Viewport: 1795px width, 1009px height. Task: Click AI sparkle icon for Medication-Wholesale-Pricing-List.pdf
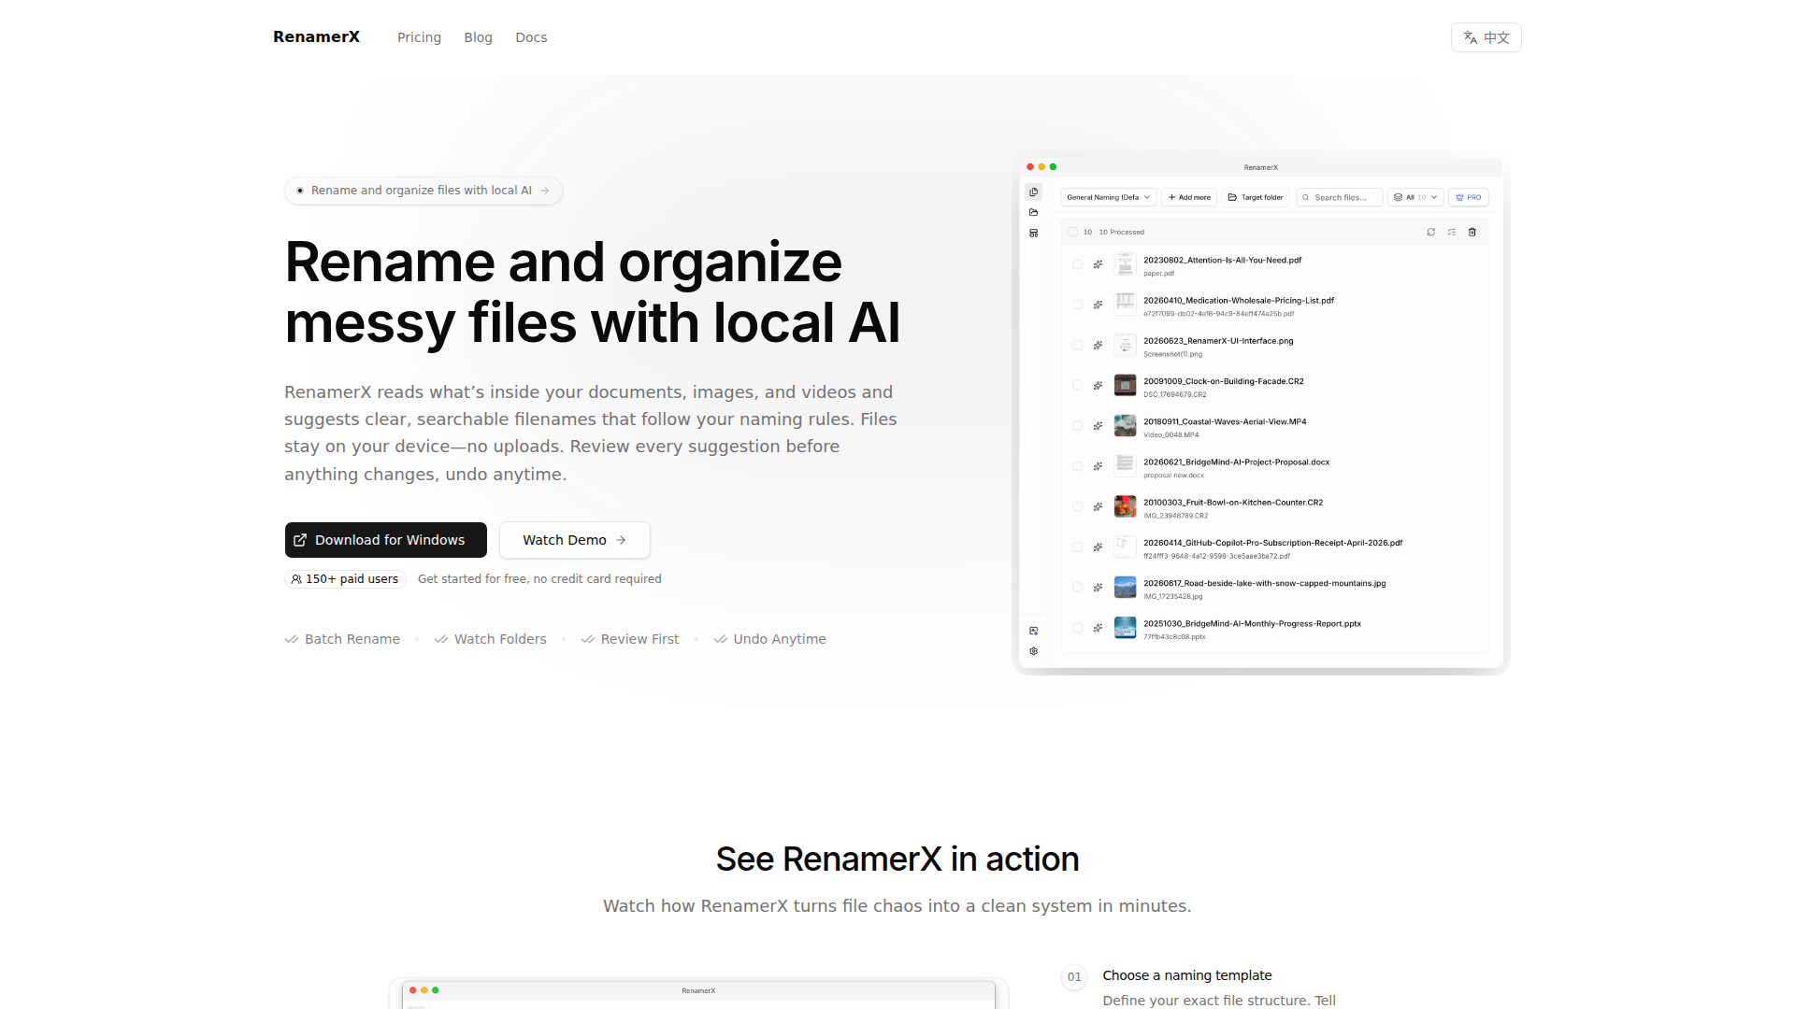click(x=1098, y=305)
